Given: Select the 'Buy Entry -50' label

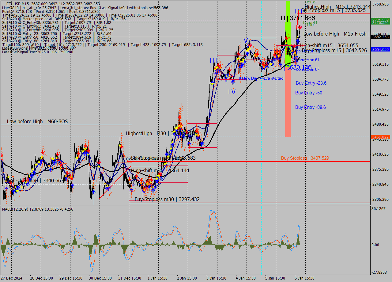Looking at the screenshot, I should pos(309,93).
